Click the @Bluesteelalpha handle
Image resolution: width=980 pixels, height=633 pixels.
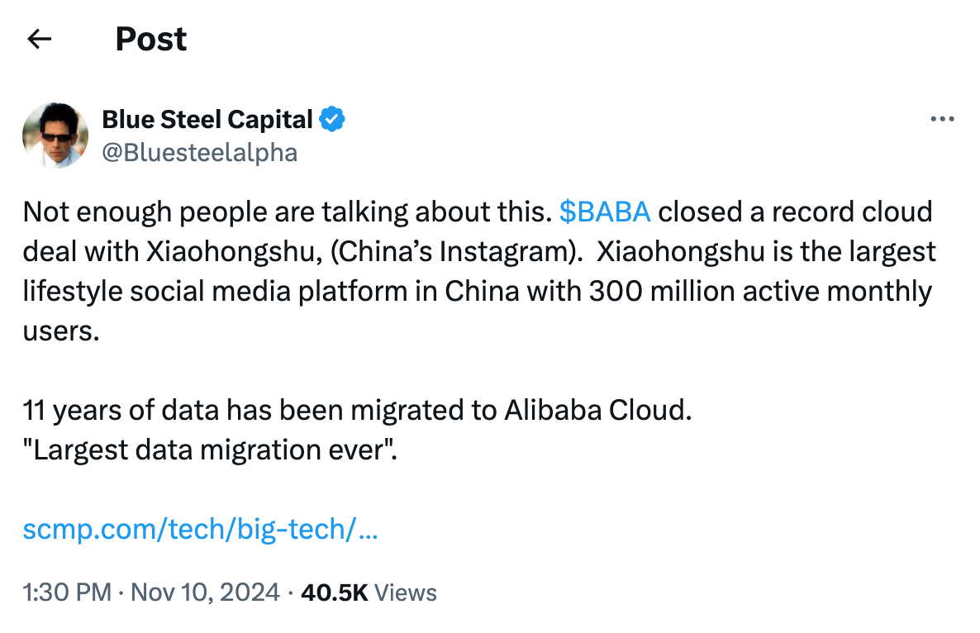[199, 153]
